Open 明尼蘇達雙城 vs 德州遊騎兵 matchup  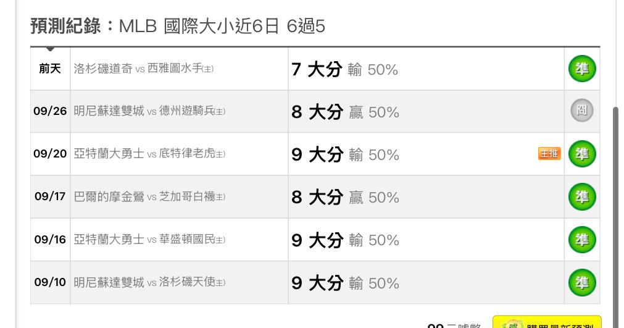[149, 111]
